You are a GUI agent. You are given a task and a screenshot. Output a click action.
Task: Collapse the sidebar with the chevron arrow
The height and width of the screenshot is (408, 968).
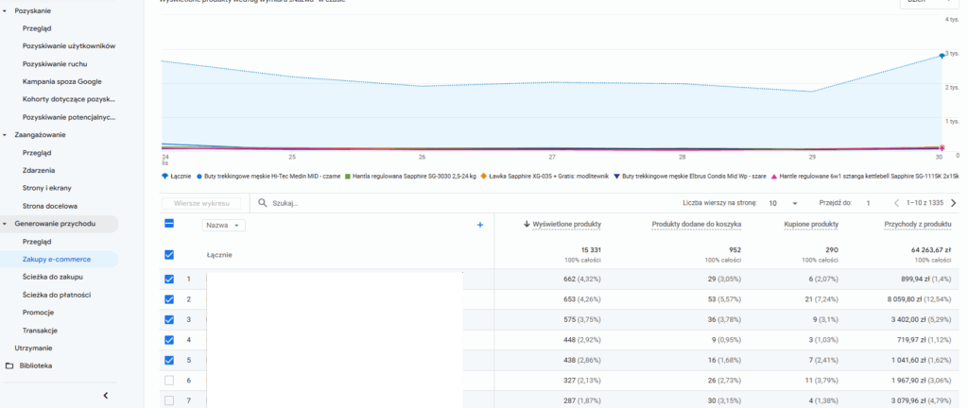tap(105, 395)
